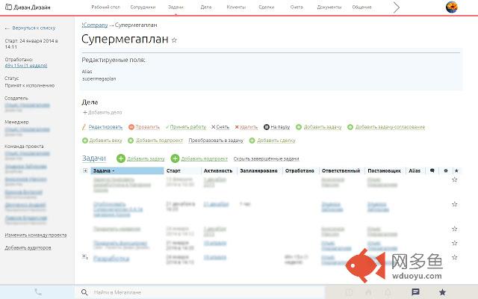Click the magnifier icon in the search bar
Screen dimensions: 478x299
(84, 292)
